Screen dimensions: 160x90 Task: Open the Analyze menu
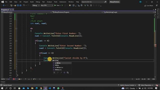pyautogui.click(x=49, y=2)
